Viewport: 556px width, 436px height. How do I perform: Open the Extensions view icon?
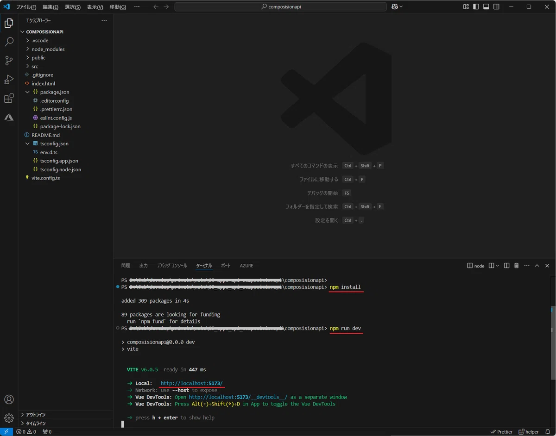tap(9, 98)
